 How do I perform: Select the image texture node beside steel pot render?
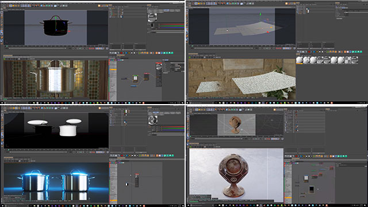click(135, 78)
